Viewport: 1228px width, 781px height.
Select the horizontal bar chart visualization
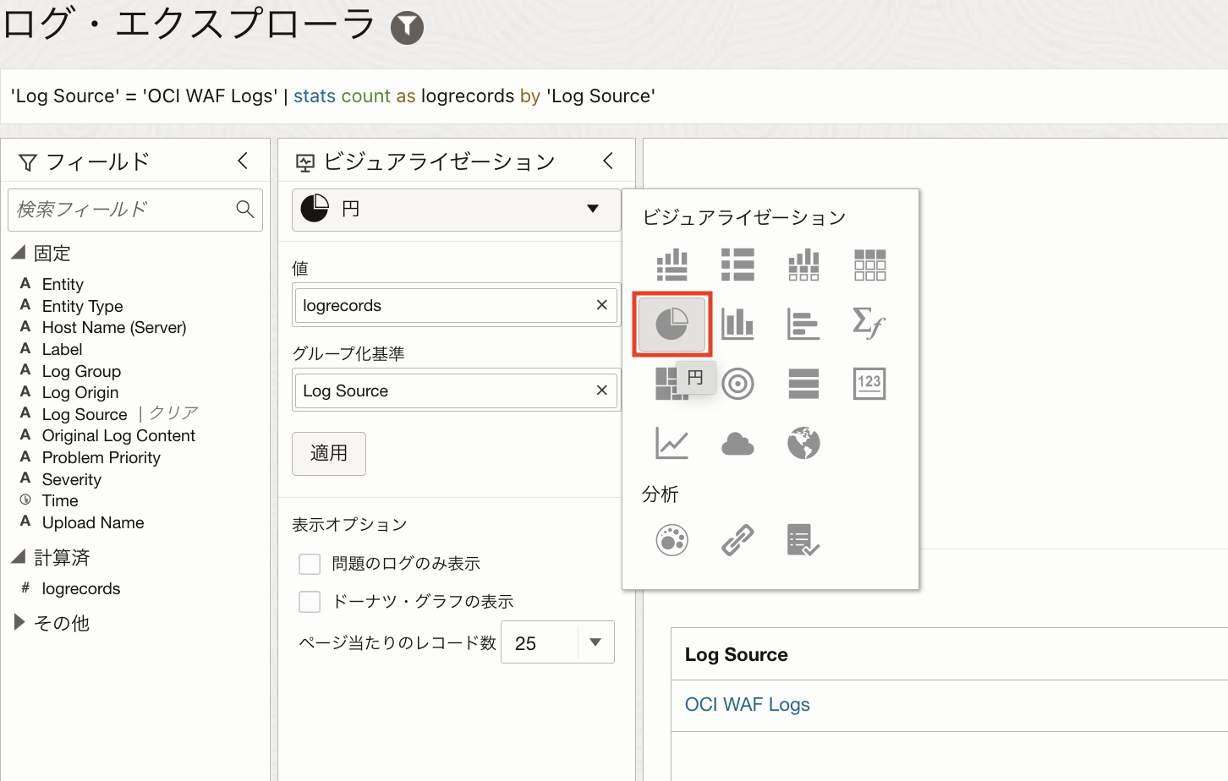[x=803, y=324]
